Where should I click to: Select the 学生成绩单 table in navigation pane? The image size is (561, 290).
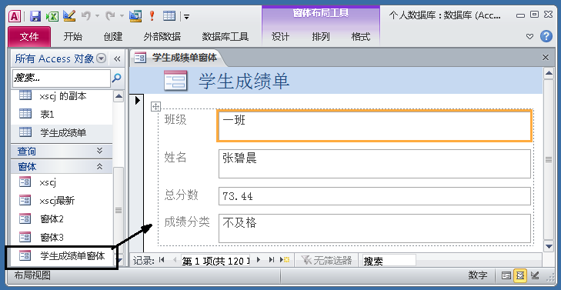[x=62, y=132]
